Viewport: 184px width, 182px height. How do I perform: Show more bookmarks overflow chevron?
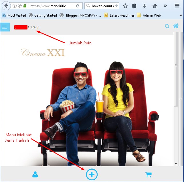click(181, 15)
